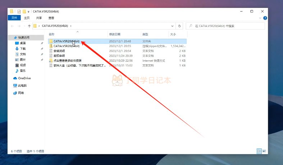Click the 安装说明 file icon
The width and height of the screenshot is (283, 165).
(51, 51)
